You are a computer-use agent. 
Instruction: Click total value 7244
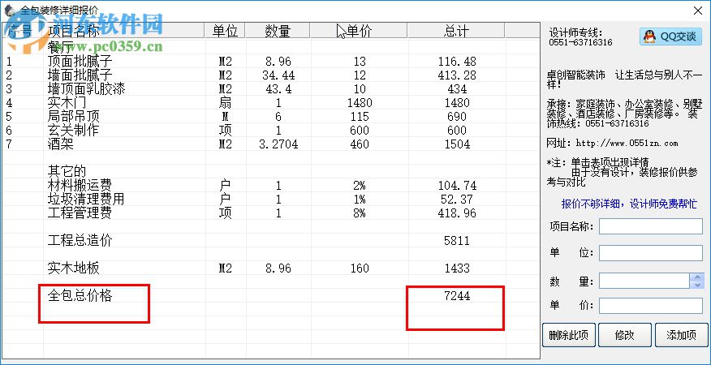(457, 296)
